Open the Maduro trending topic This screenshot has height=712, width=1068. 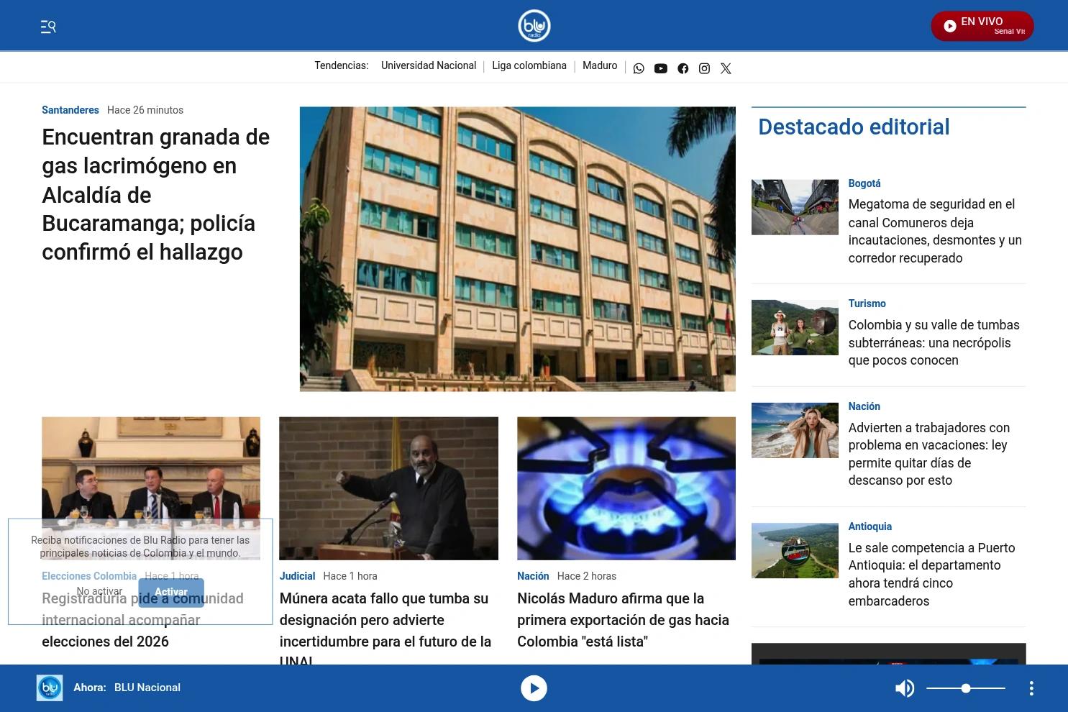pos(600,65)
